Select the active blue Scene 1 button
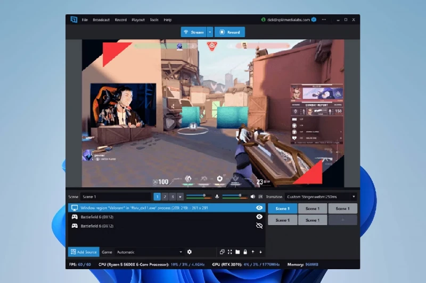Image resolution: width=426 pixels, height=283 pixels. pos(283,209)
